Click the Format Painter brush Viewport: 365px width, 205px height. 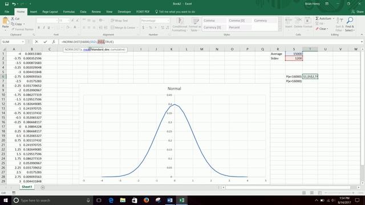pyautogui.click(x=22, y=29)
